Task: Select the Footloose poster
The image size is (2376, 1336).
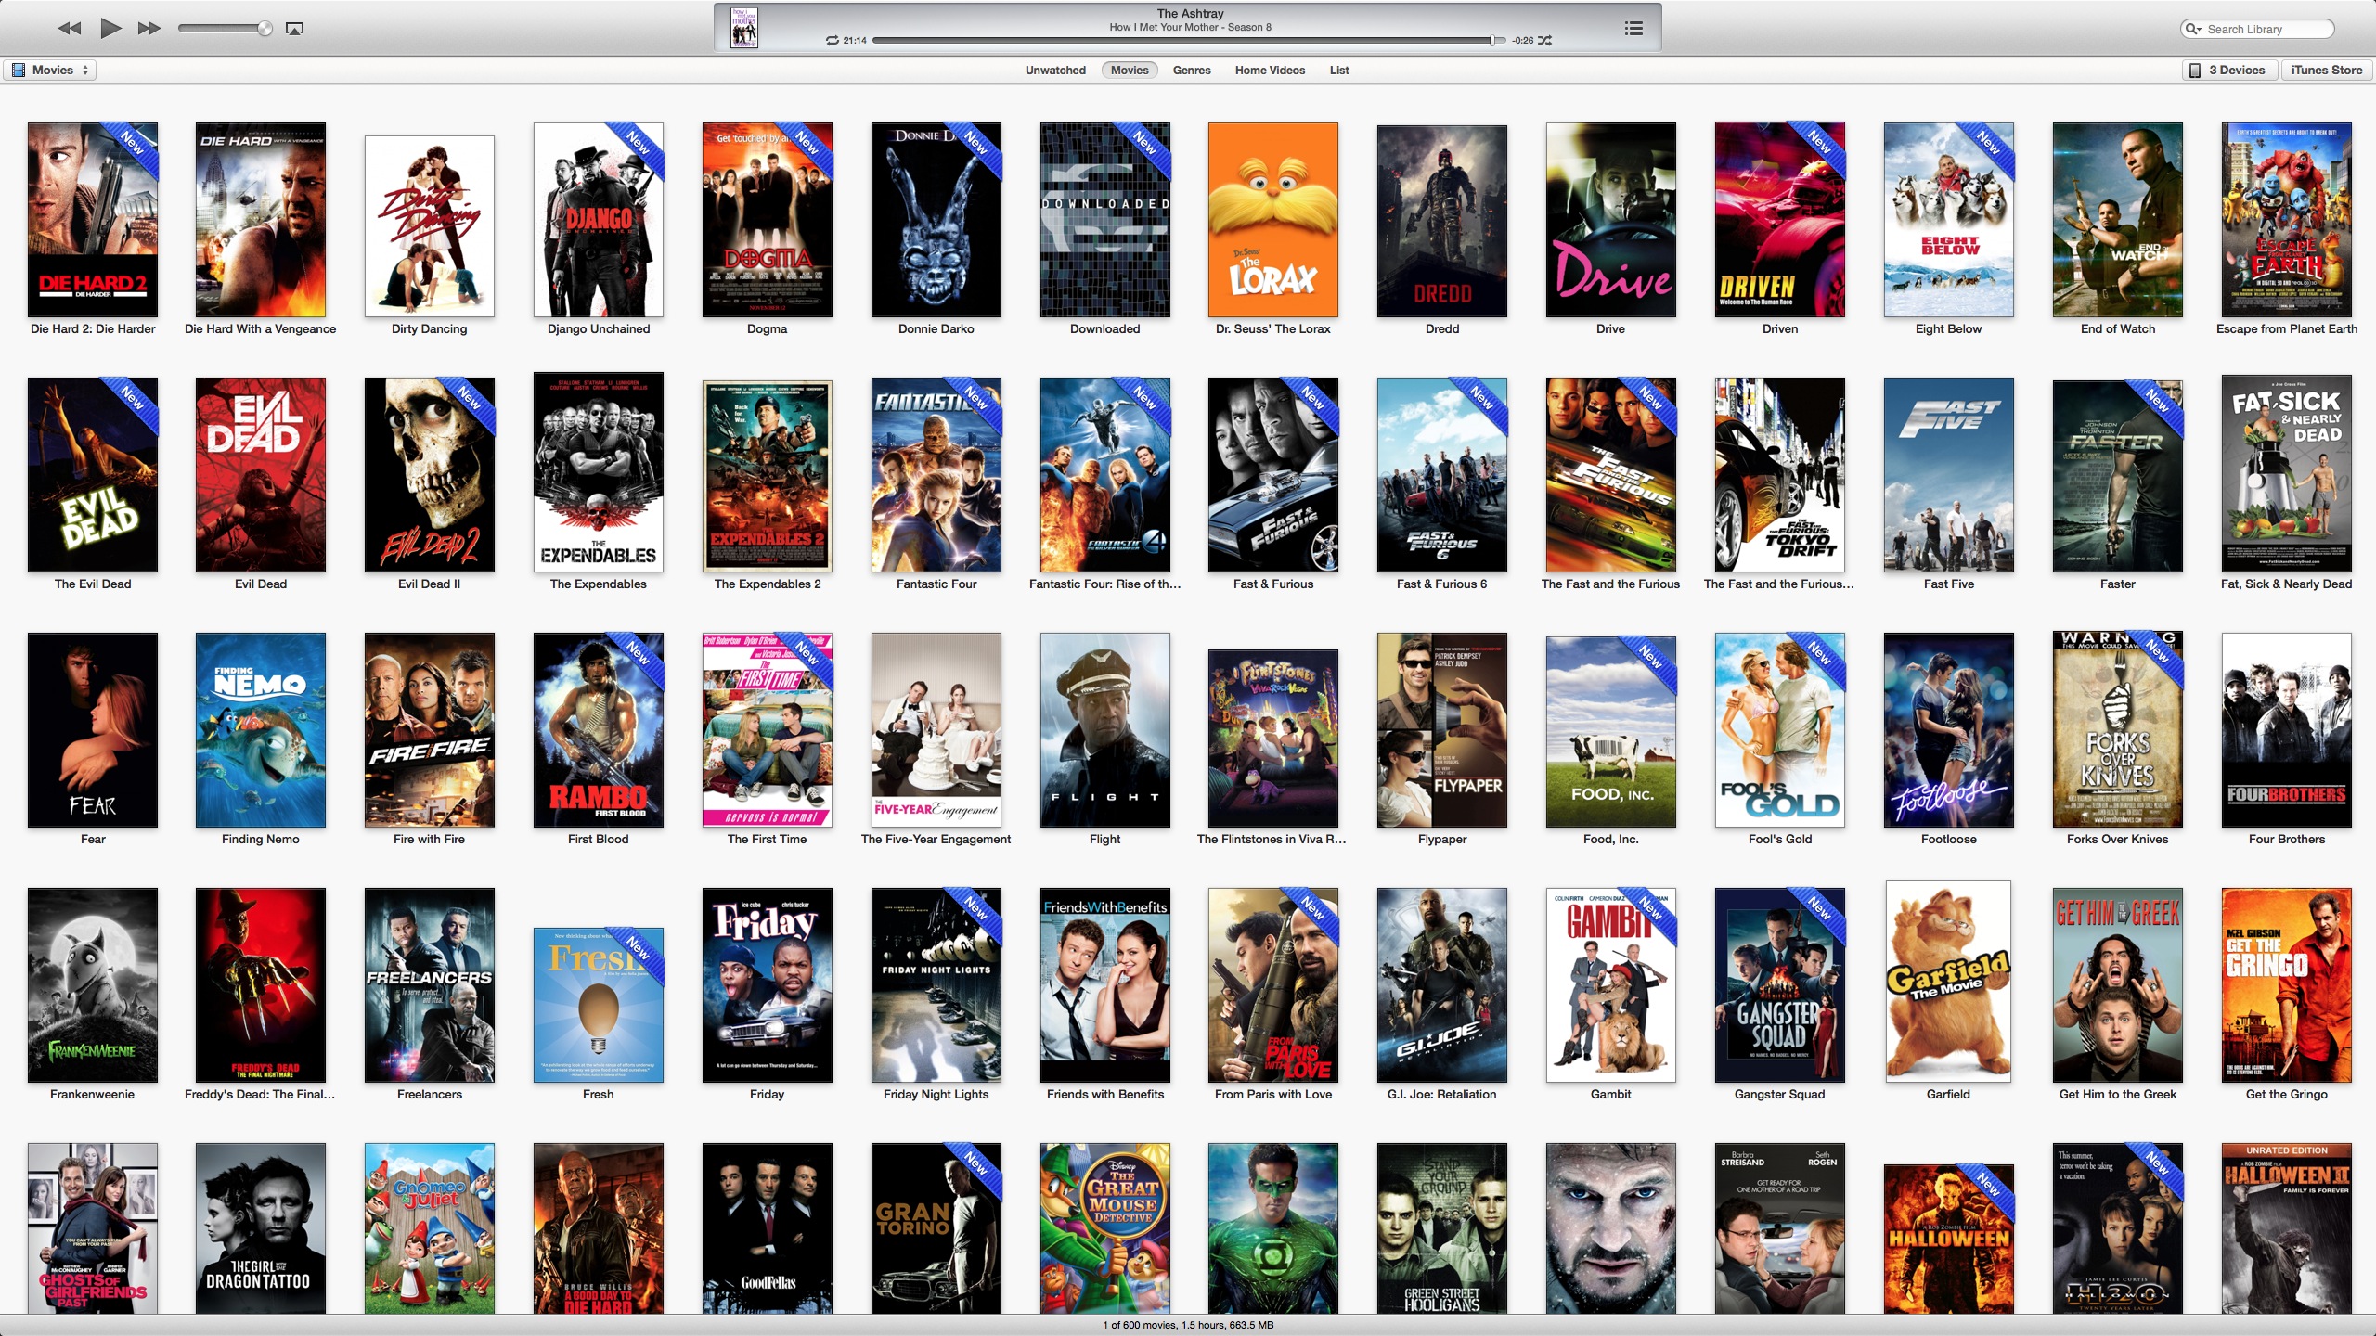Action: click(x=1949, y=730)
